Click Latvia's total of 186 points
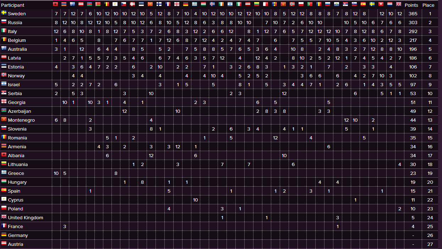442x249 pixels. pyautogui.click(x=413, y=58)
